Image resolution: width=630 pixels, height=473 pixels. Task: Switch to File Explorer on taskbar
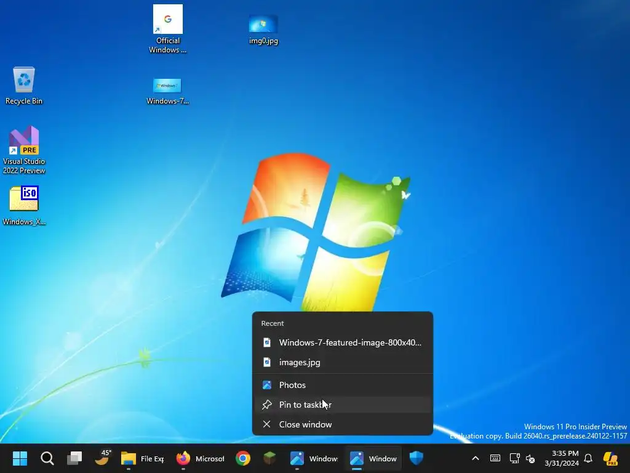tap(143, 458)
